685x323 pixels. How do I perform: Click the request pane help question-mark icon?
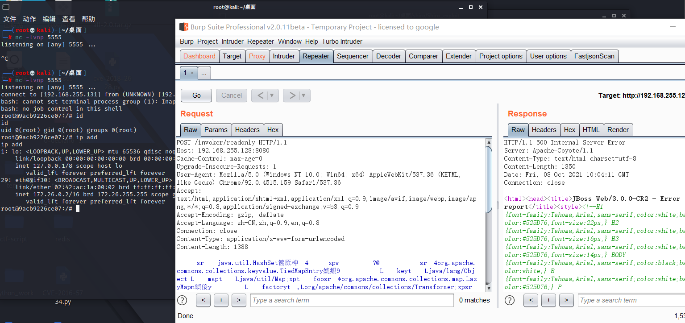coord(182,300)
